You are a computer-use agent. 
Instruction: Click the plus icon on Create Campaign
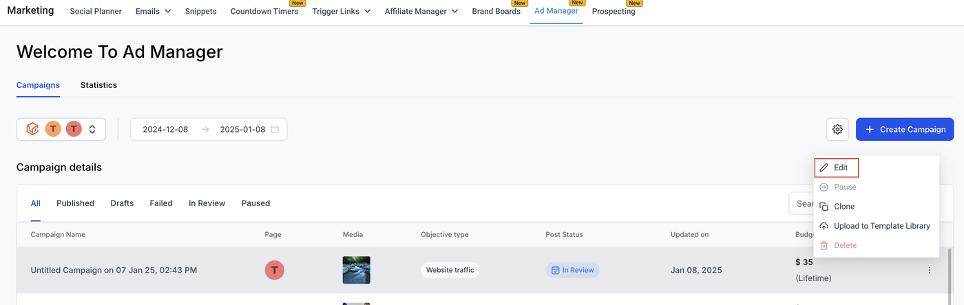point(870,129)
